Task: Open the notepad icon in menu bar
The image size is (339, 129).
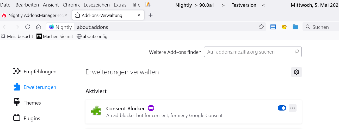Action: click(148, 5)
